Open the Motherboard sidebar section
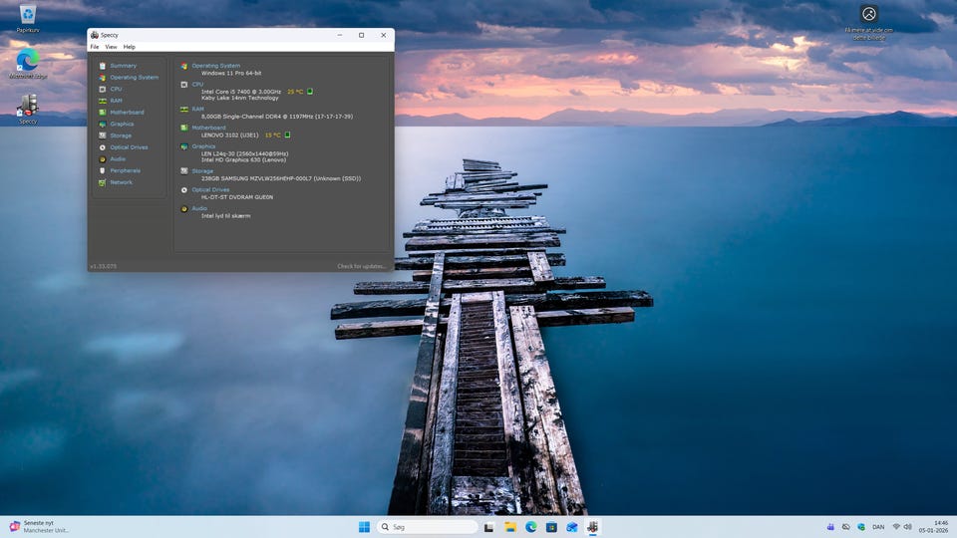 127,113
